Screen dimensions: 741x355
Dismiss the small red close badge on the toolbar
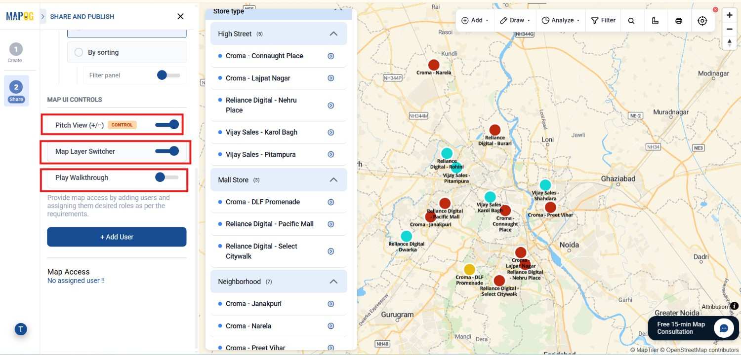pyautogui.click(x=715, y=10)
